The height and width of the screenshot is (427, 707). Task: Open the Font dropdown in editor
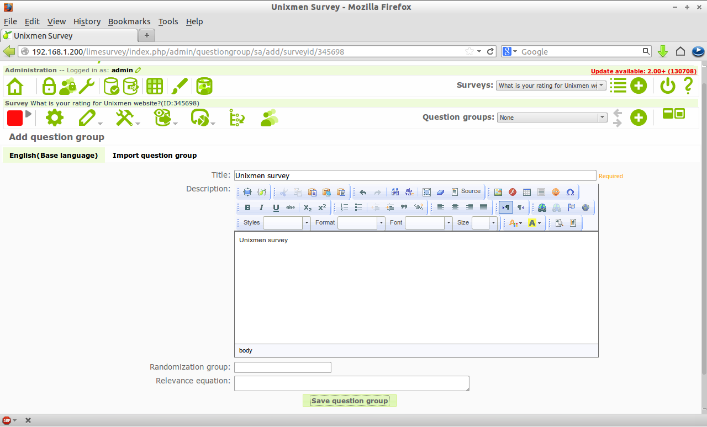pos(429,223)
